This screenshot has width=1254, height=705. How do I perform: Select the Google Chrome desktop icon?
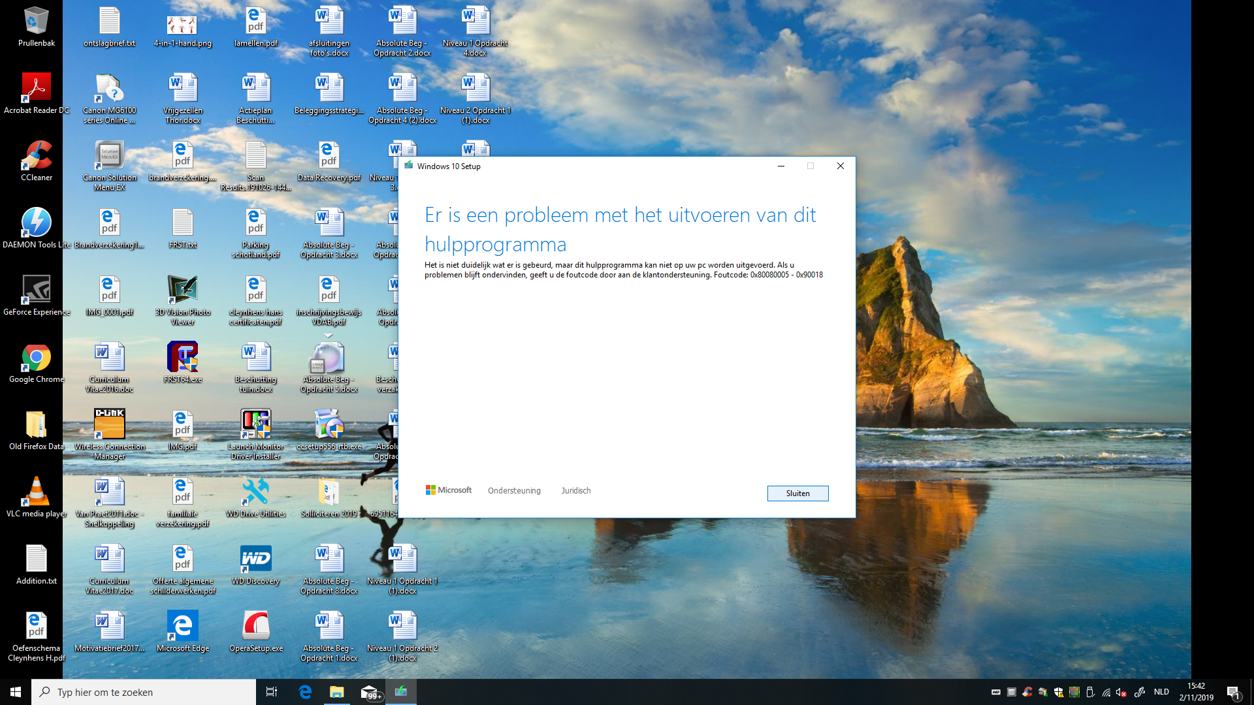click(x=37, y=363)
